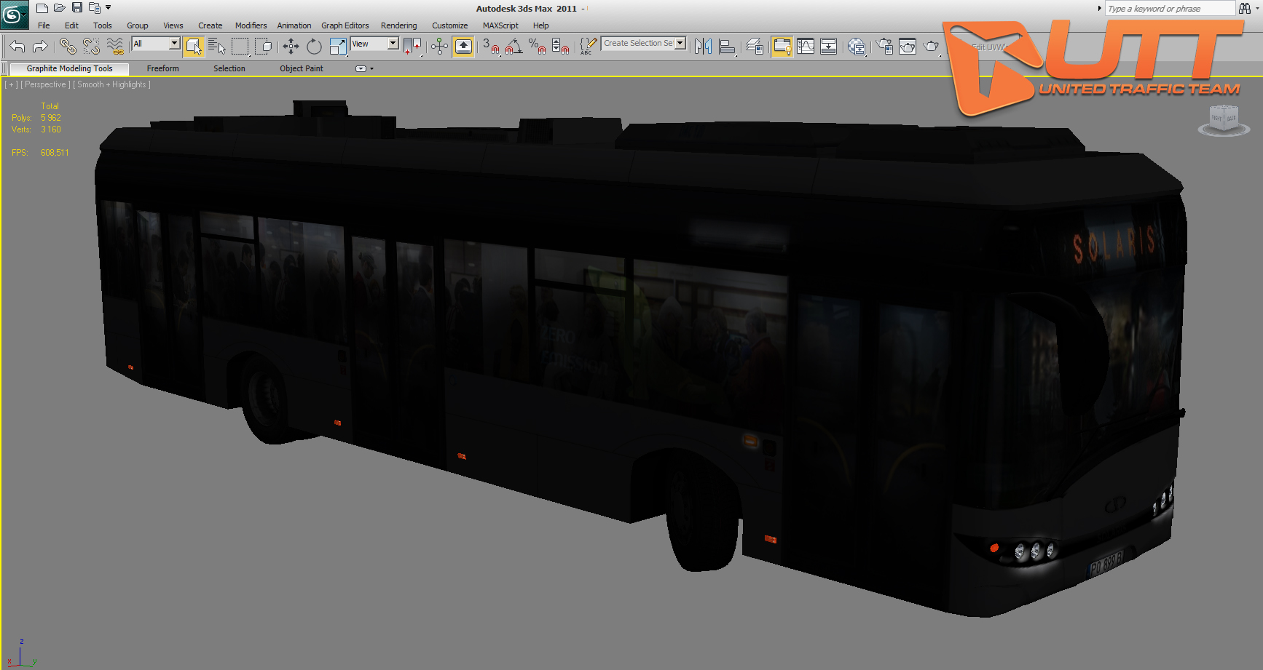Open the Edit menu
1263x670 pixels.
coord(71,25)
